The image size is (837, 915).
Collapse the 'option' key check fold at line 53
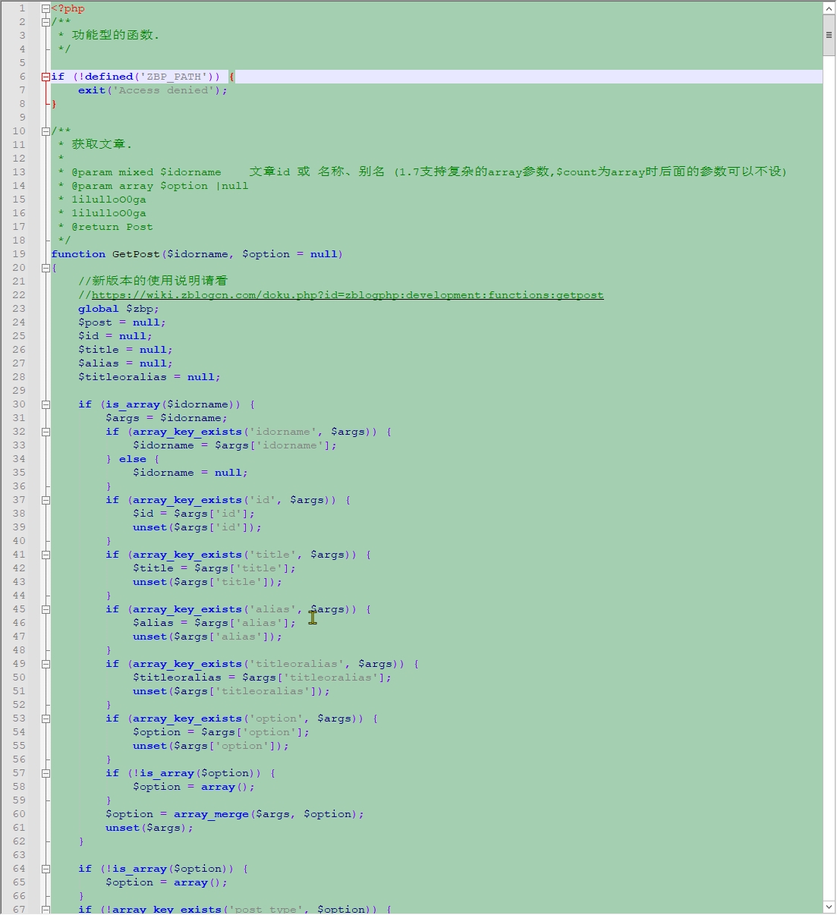(46, 718)
